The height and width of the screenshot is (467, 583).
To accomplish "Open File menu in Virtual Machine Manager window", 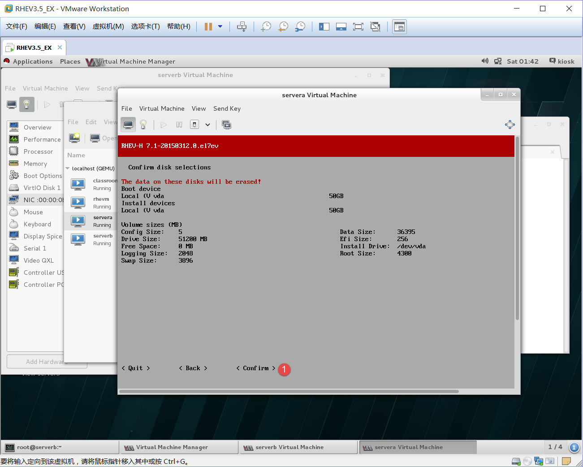I will point(73,122).
